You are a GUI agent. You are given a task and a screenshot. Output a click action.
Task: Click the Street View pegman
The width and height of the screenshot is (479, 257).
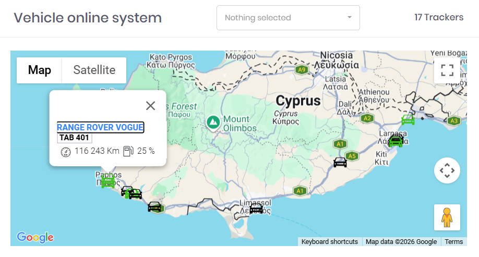447,217
